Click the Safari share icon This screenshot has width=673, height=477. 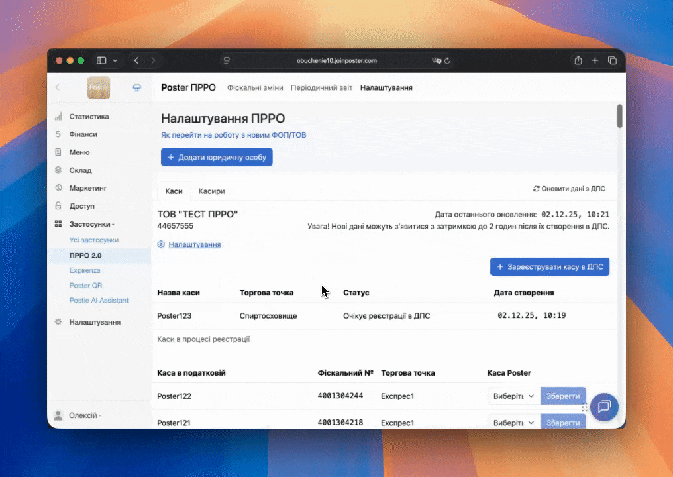tap(578, 60)
